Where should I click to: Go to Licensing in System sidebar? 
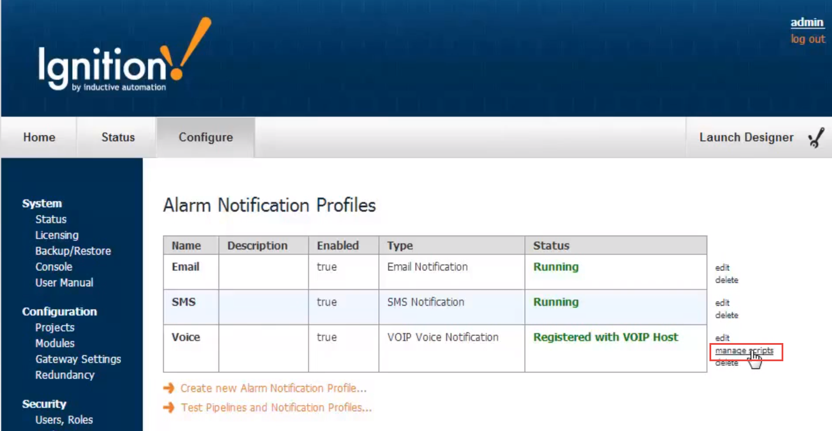(x=57, y=235)
